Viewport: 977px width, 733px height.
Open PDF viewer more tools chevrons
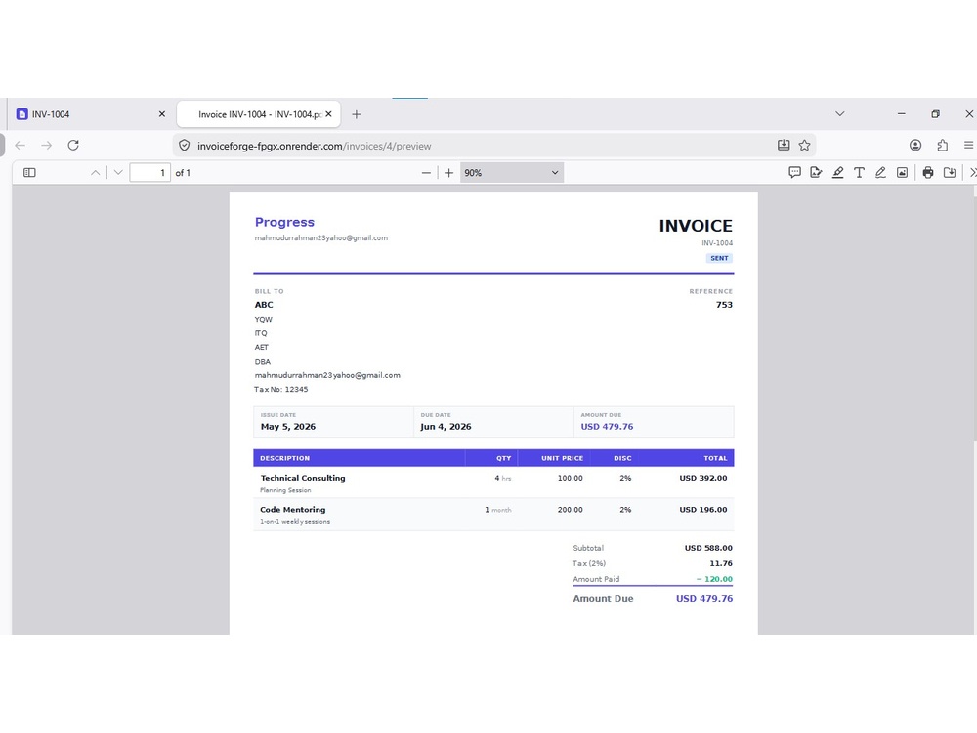[973, 173]
